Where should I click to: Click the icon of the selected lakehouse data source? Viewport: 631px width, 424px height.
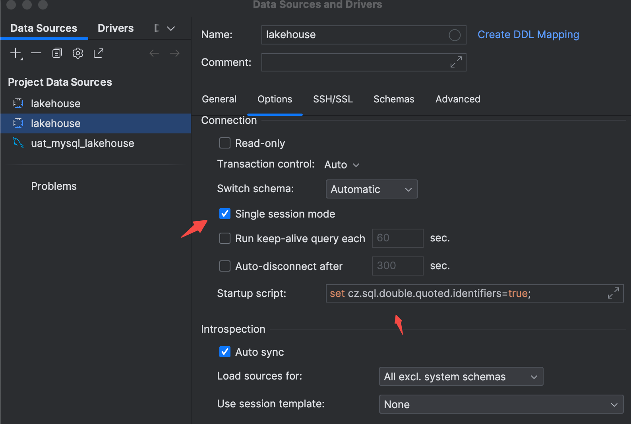click(x=18, y=123)
